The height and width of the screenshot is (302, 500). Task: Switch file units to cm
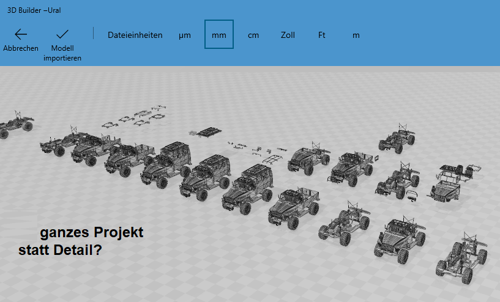click(x=253, y=35)
